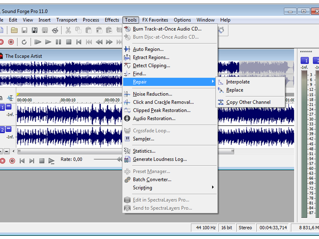This screenshot has height=239, width=319.
Task: Open the View menu
Action: (28, 20)
